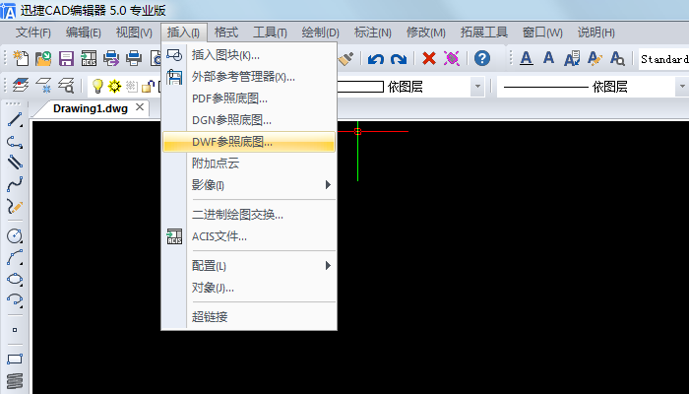Select the Freehand sketch pencil tool
The width and height of the screenshot is (689, 394).
click(x=15, y=206)
